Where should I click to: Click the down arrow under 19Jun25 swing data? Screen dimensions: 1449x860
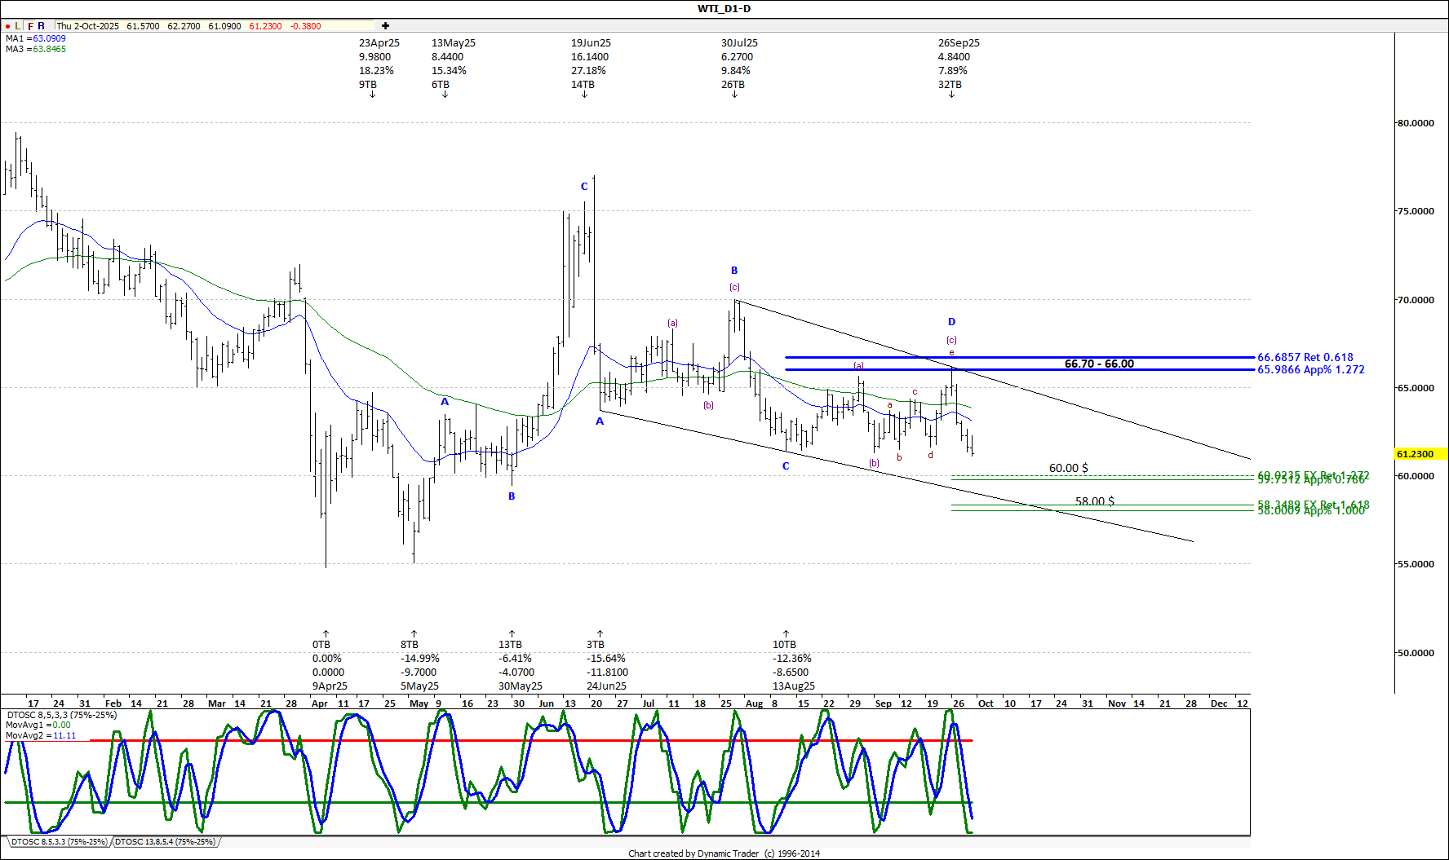(585, 95)
